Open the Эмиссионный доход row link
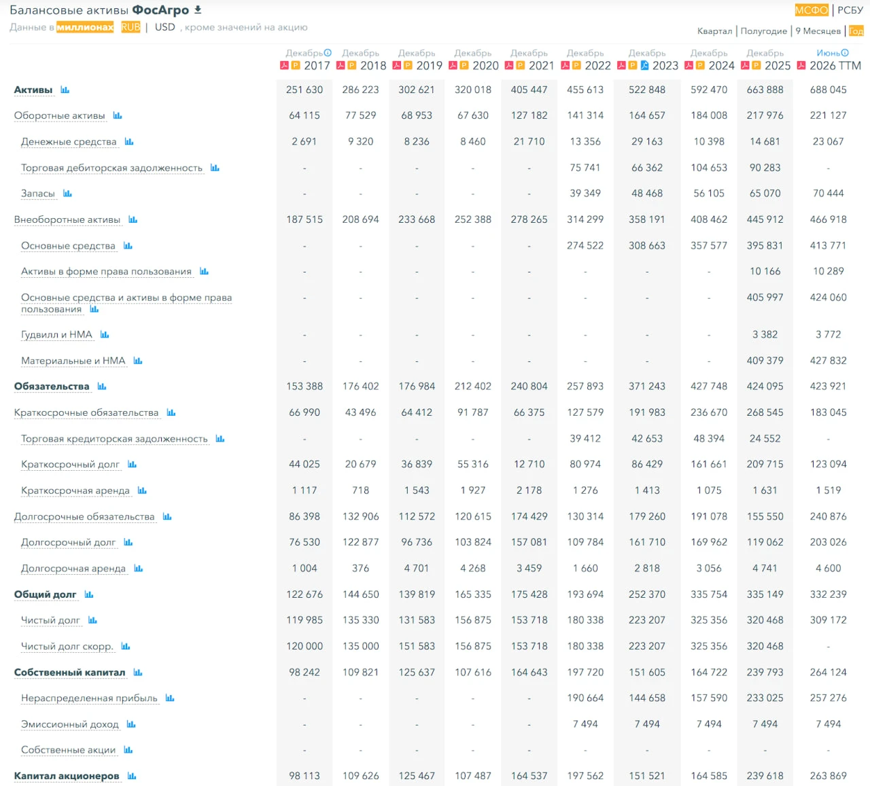This screenshot has height=786, width=870. pyautogui.click(x=70, y=725)
